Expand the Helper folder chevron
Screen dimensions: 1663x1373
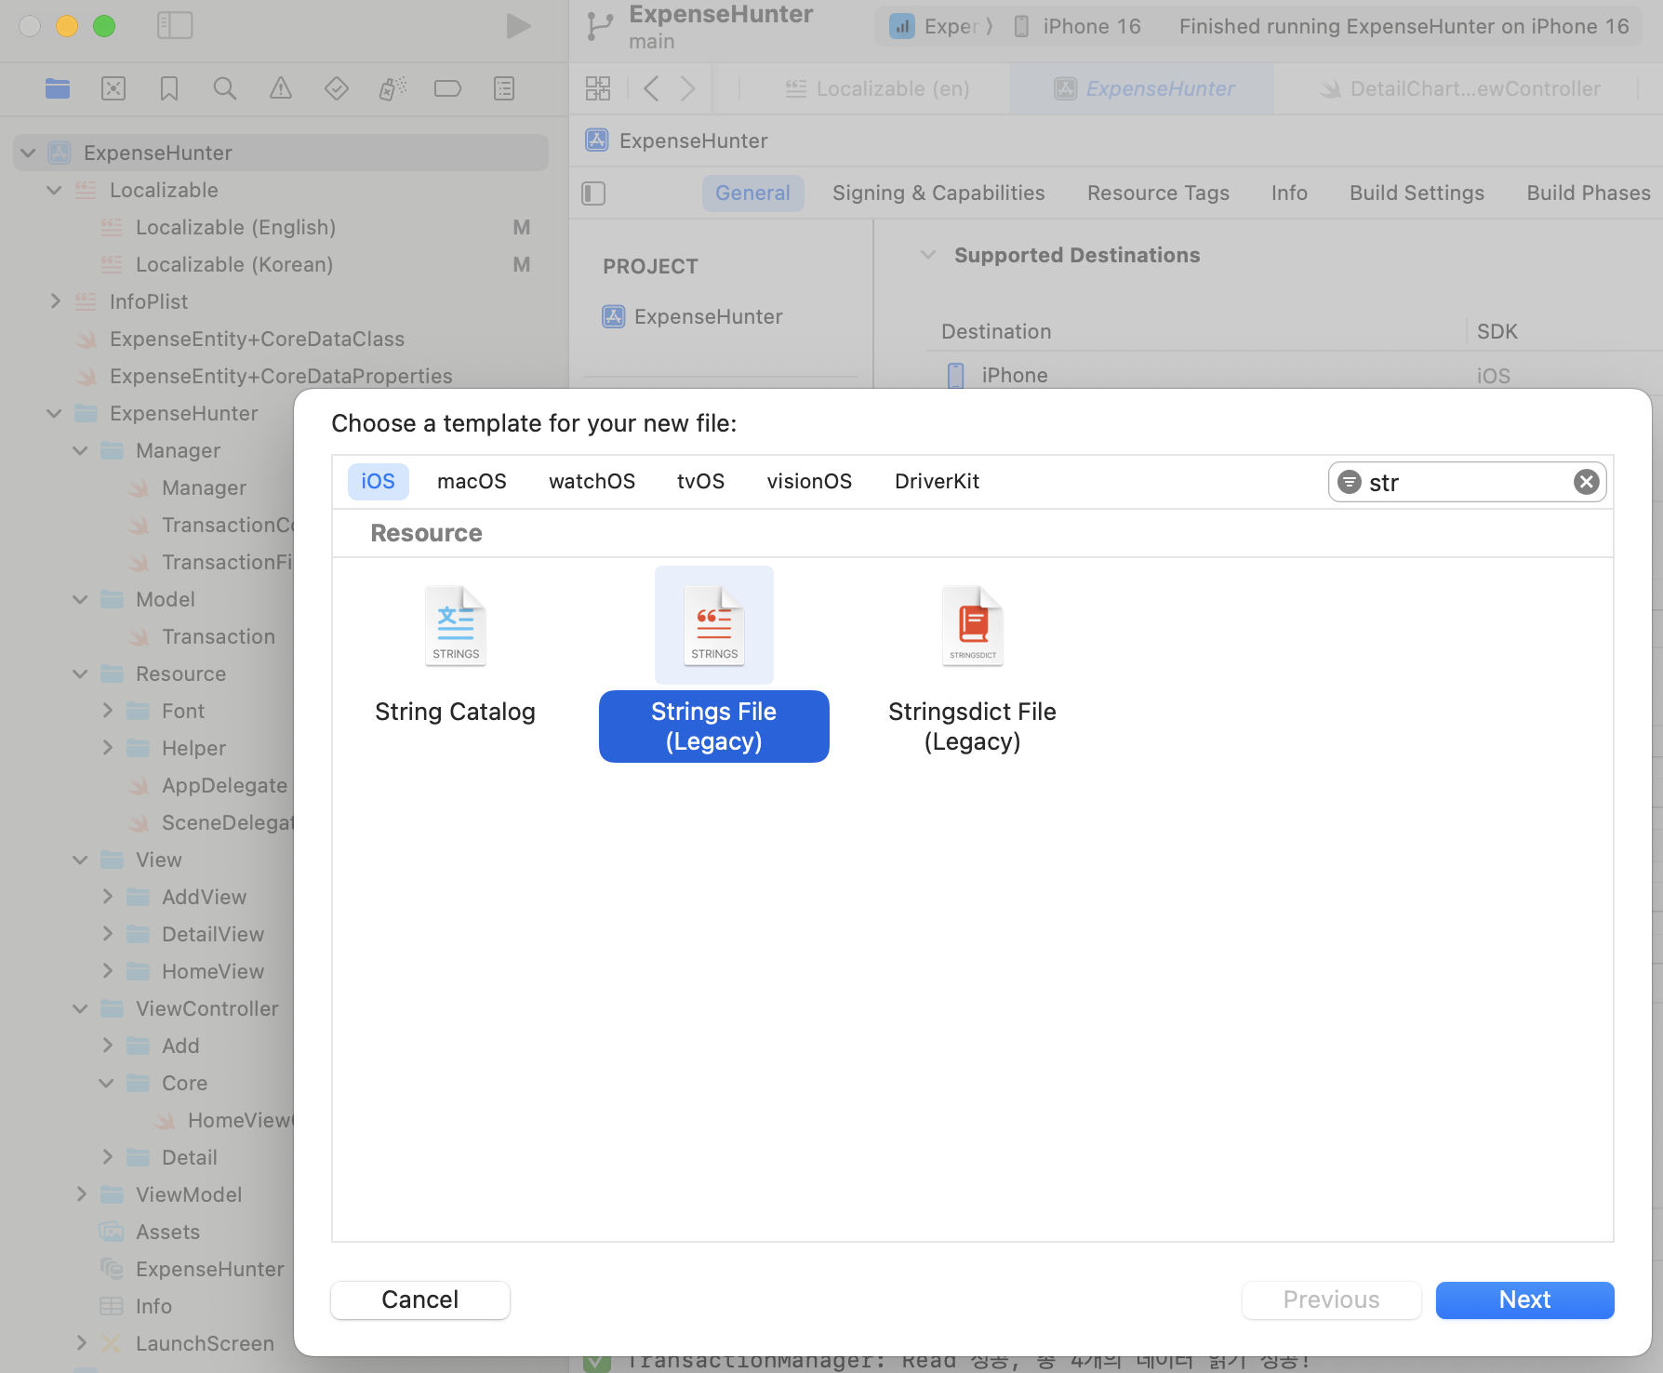[x=107, y=748]
